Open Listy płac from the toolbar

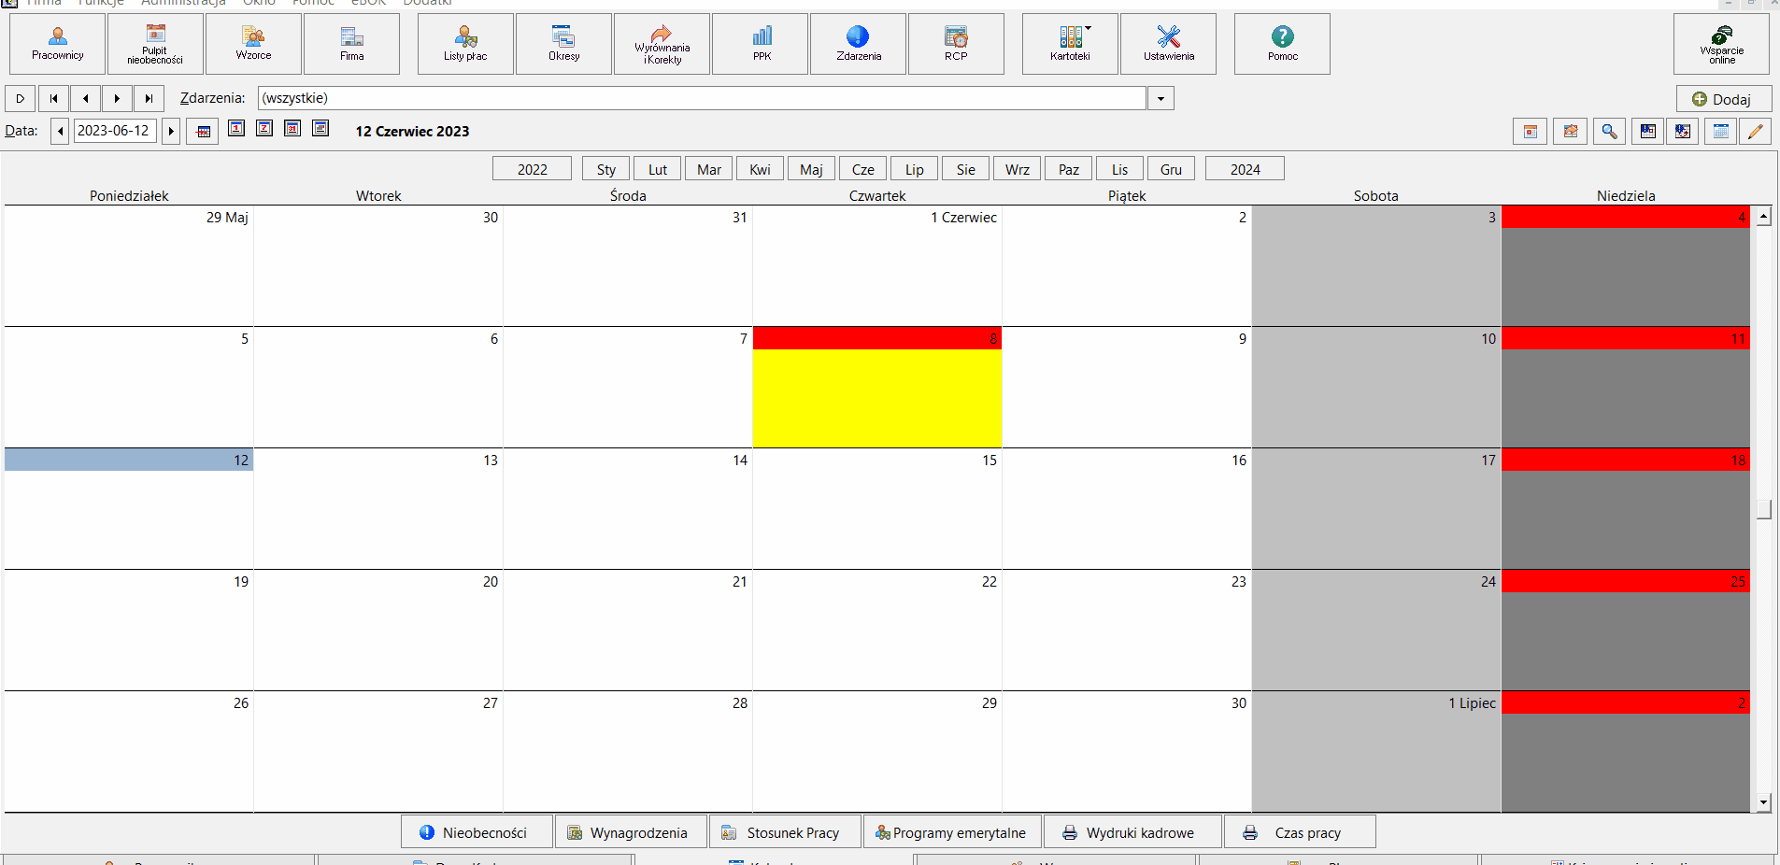(465, 44)
